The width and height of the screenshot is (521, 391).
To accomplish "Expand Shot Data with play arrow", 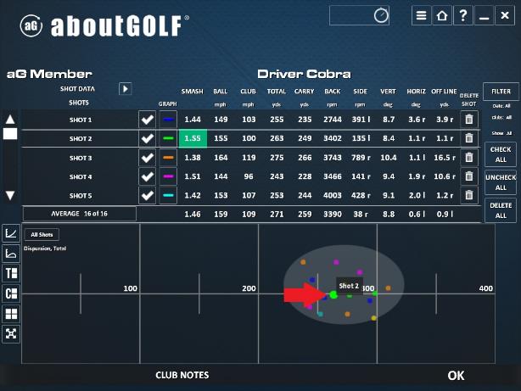I will click(126, 89).
